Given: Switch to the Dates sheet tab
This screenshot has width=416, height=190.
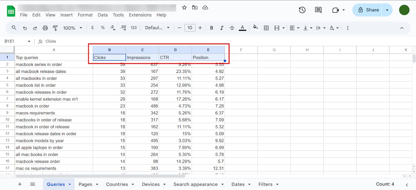Looking at the screenshot, I should (x=241, y=184).
